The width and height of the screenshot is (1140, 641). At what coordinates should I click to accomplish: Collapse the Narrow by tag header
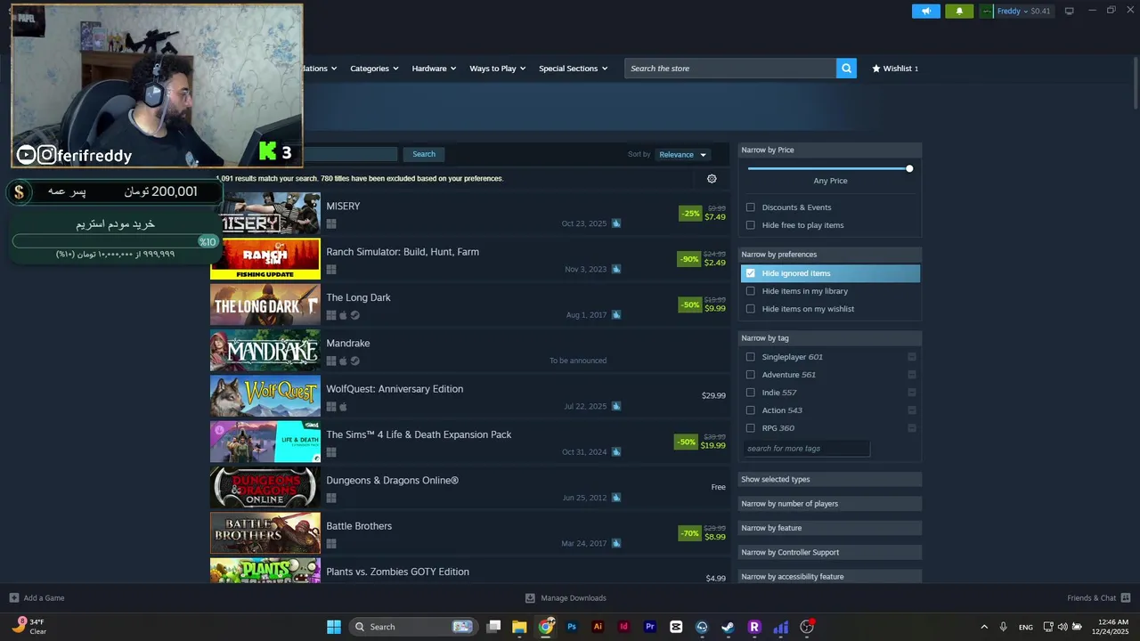pyautogui.click(x=830, y=338)
